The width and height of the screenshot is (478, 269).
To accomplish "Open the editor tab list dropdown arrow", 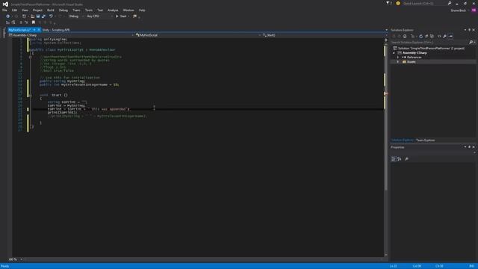I will [387, 30].
